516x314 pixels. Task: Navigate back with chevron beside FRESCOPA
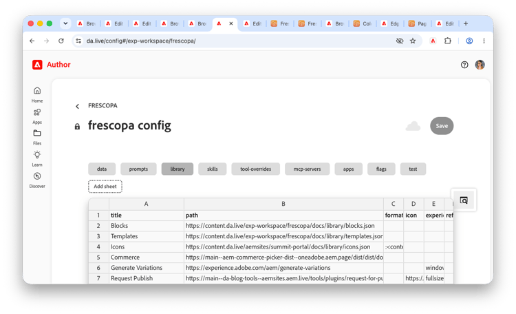77,106
